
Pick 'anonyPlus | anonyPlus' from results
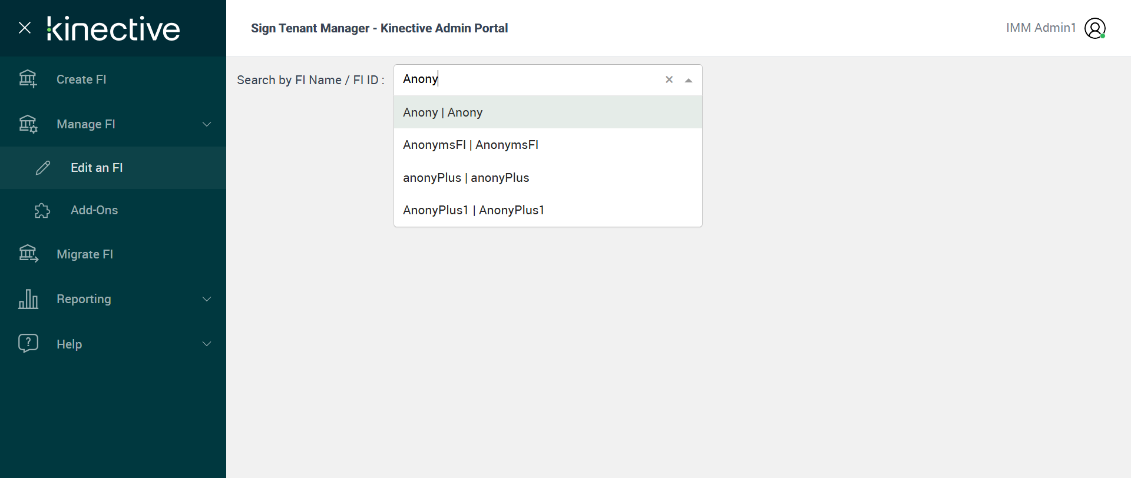465,178
